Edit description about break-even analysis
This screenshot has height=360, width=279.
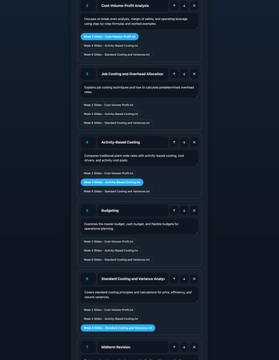click(139, 21)
